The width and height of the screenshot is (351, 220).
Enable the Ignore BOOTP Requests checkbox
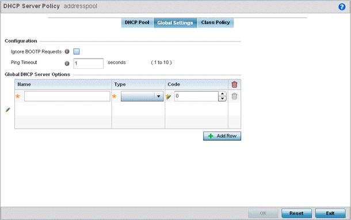[77, 52]
